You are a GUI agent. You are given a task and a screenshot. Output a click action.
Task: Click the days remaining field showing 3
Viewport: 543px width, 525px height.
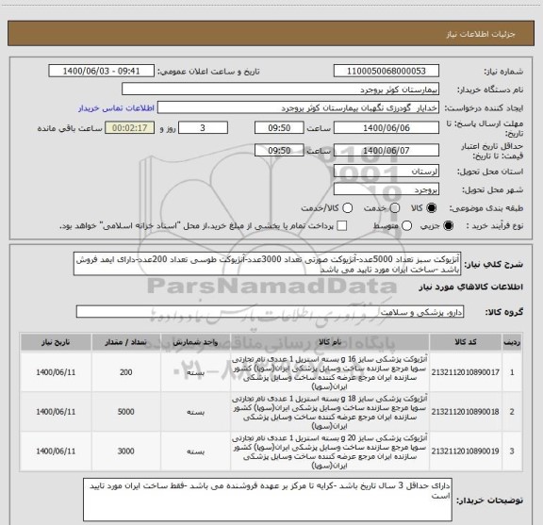[x=203, y=128]
